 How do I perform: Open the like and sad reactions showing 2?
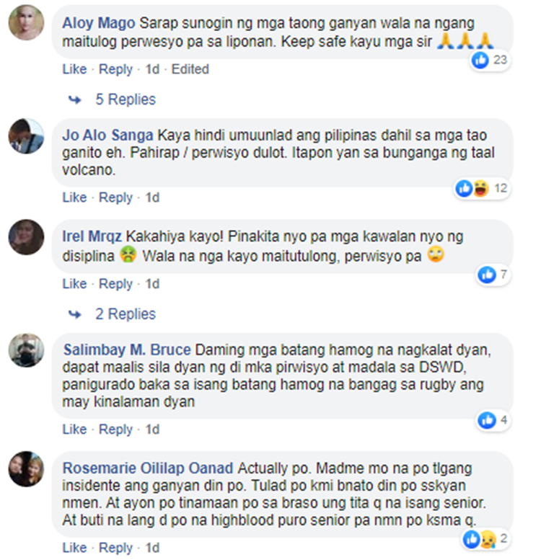pos(484,539)
